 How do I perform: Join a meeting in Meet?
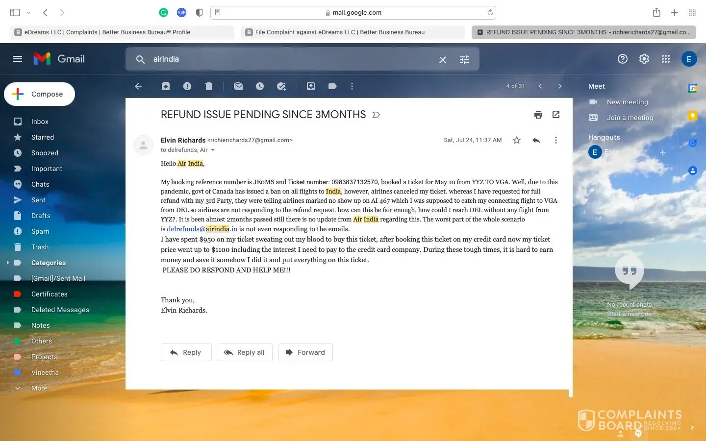pyautogui.click(x=630, y=118)
